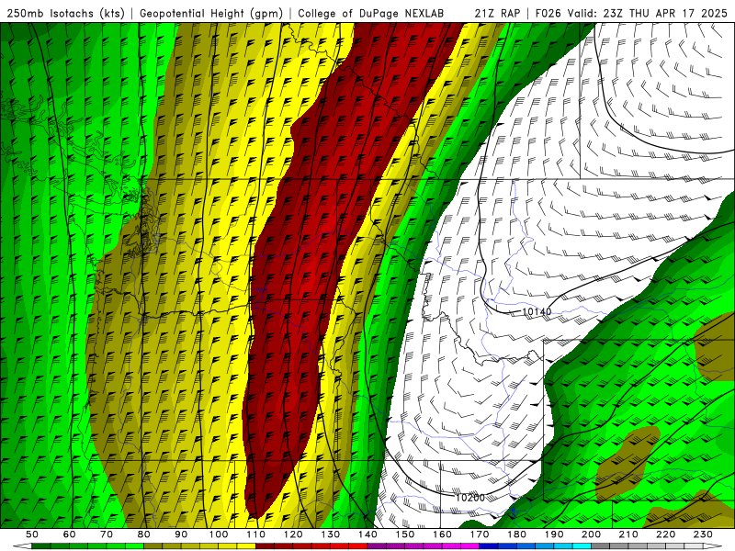
Task: Click the right arrow end of the color bar
Action: (713, 546)
